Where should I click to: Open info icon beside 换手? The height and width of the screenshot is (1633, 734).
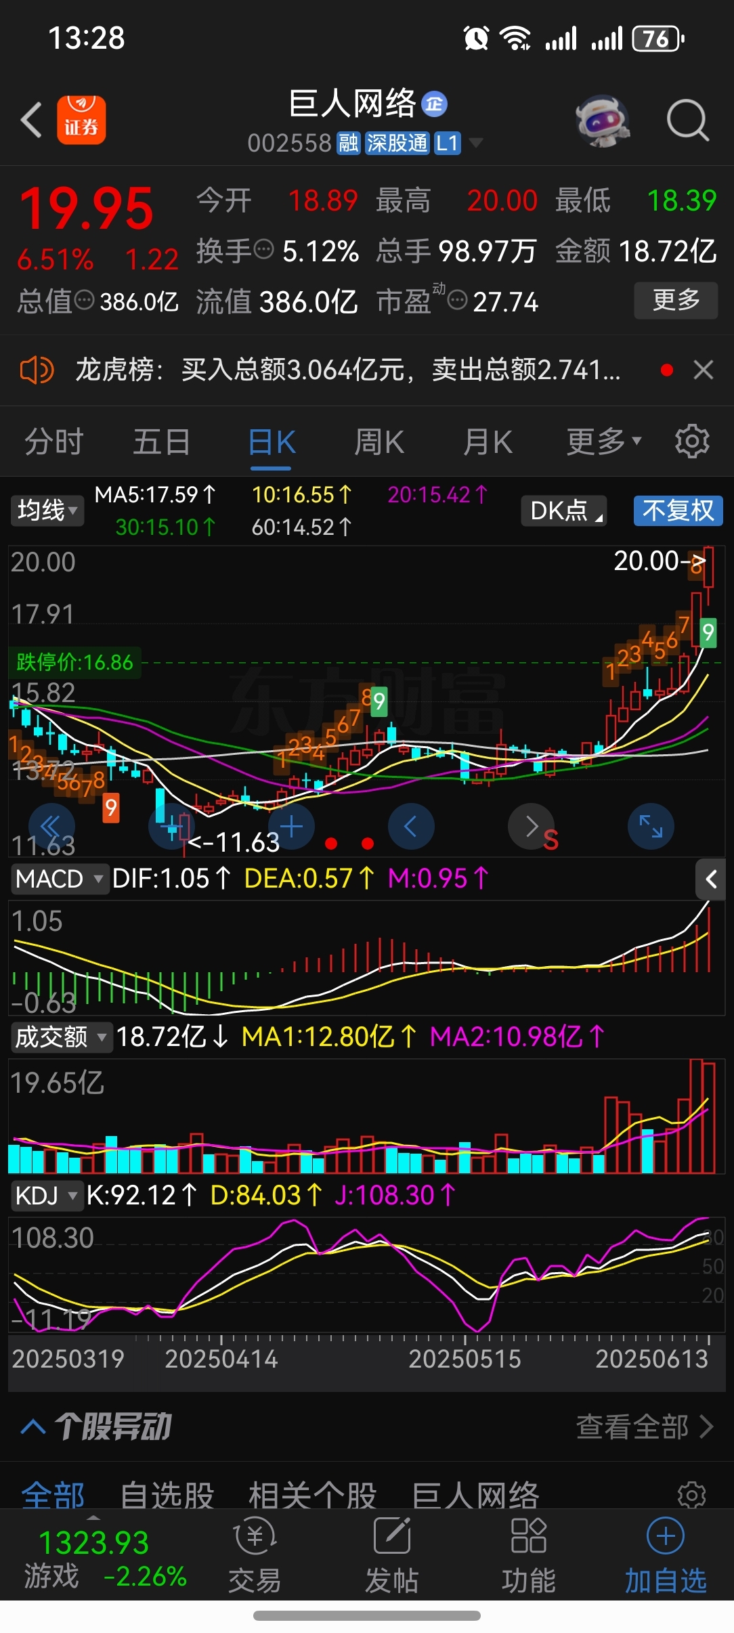point(265,249)
